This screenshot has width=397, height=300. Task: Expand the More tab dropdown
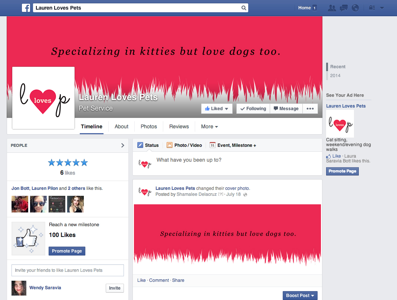point(209,126)
